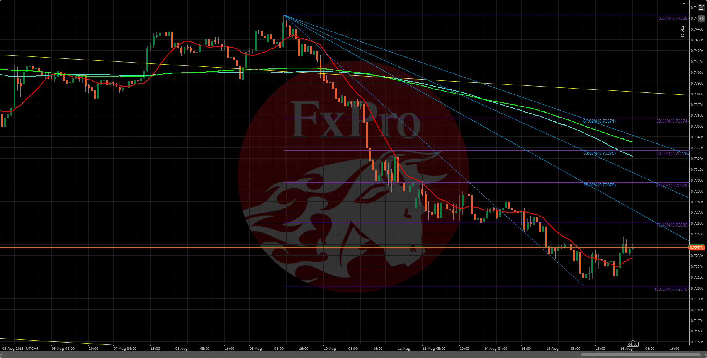Click the 0.7400 price axis label

point(697,73)
